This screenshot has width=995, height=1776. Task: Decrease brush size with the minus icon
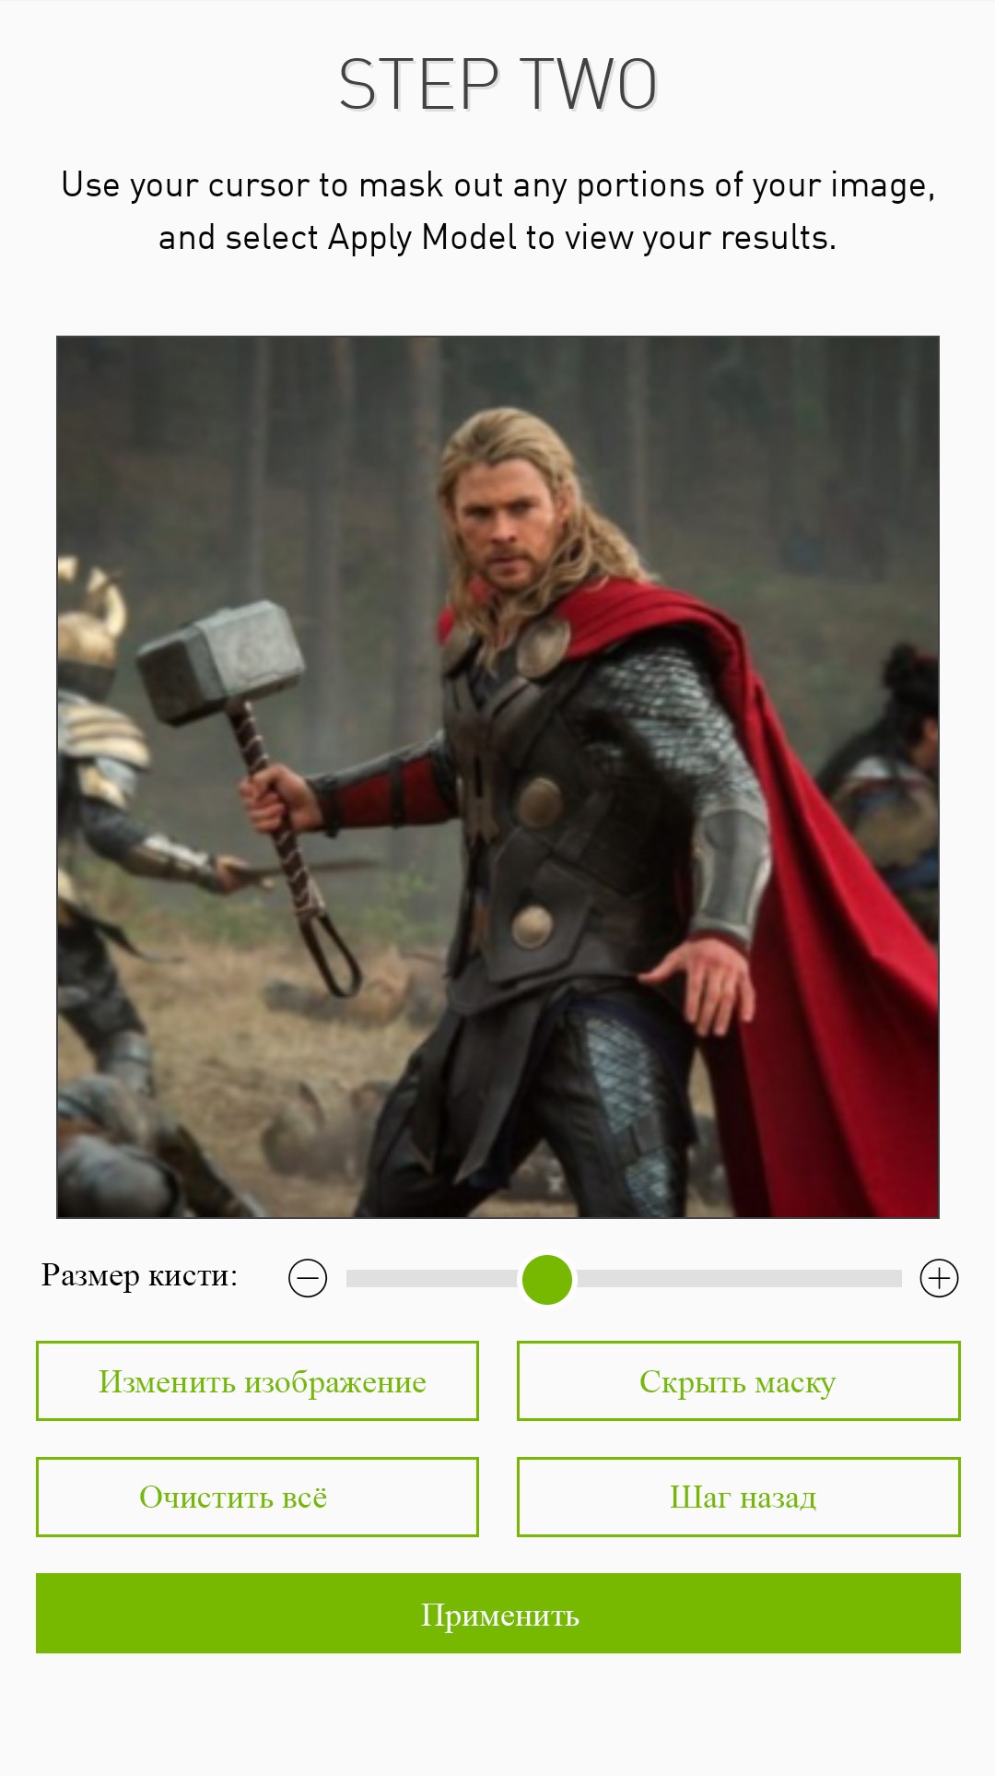coord(308,1278)
